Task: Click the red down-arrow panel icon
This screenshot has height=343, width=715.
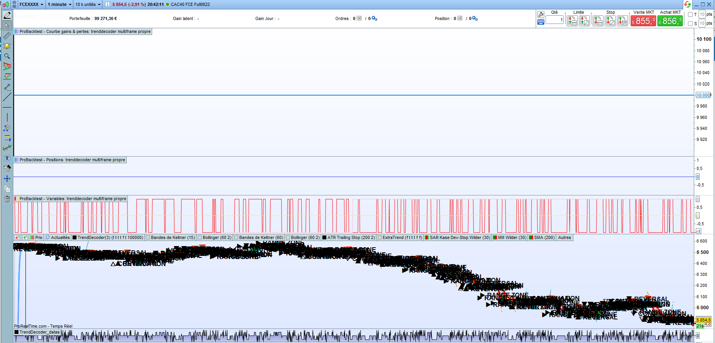Action: [x=17, y=237]
